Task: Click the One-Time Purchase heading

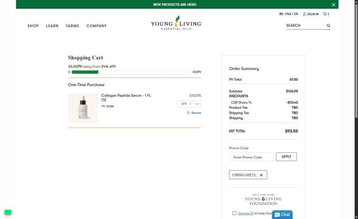Action: 86,85
